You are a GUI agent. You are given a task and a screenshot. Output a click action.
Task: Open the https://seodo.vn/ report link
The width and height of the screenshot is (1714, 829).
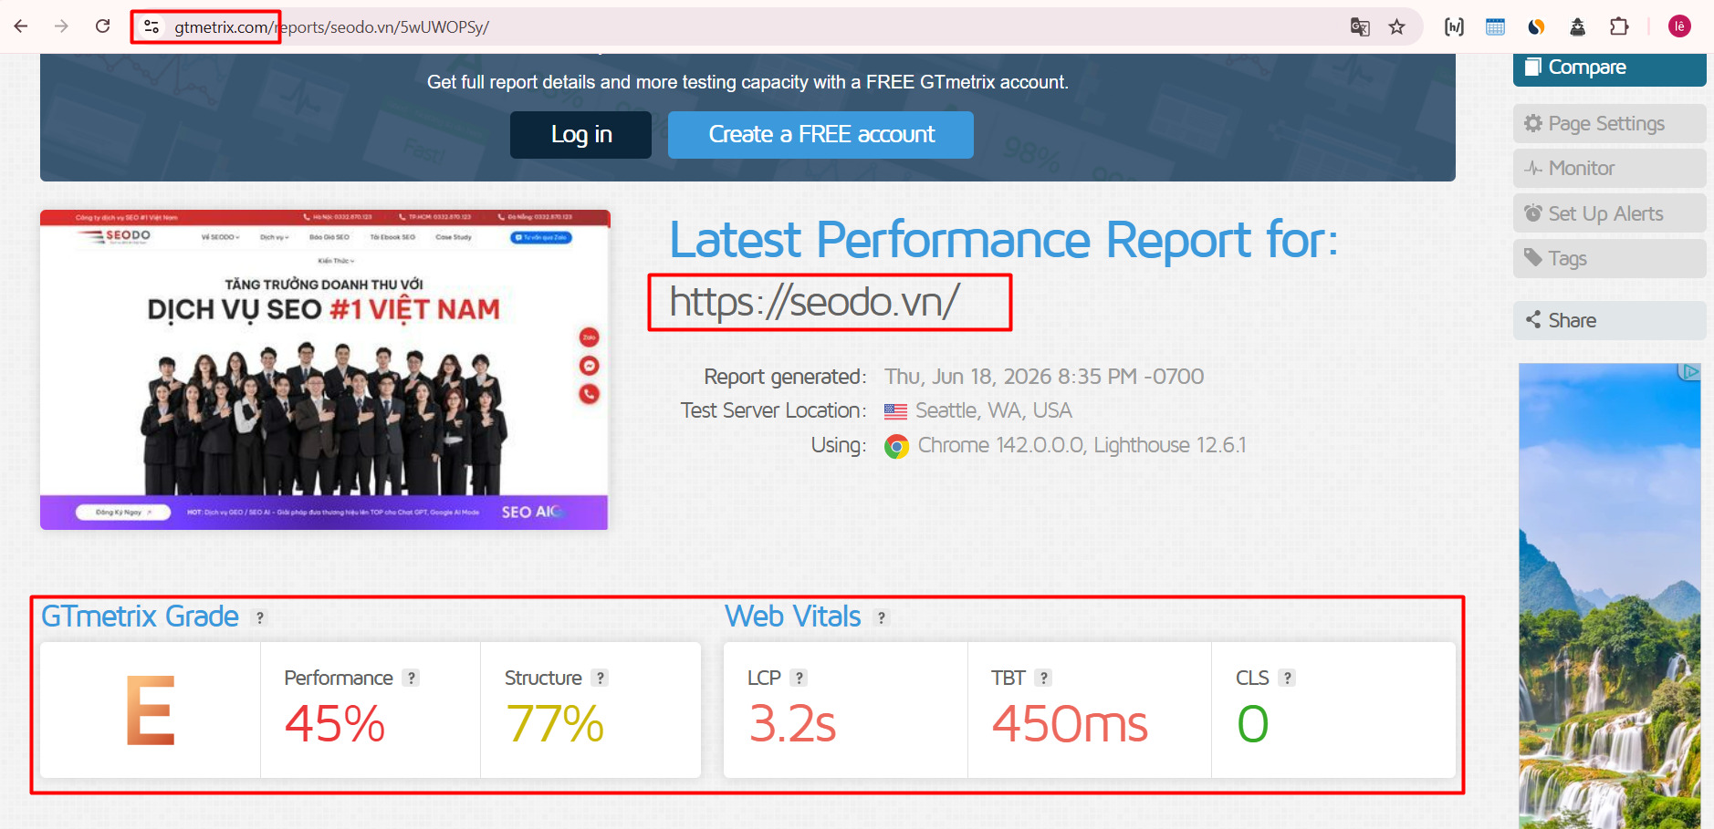(814, 302)
